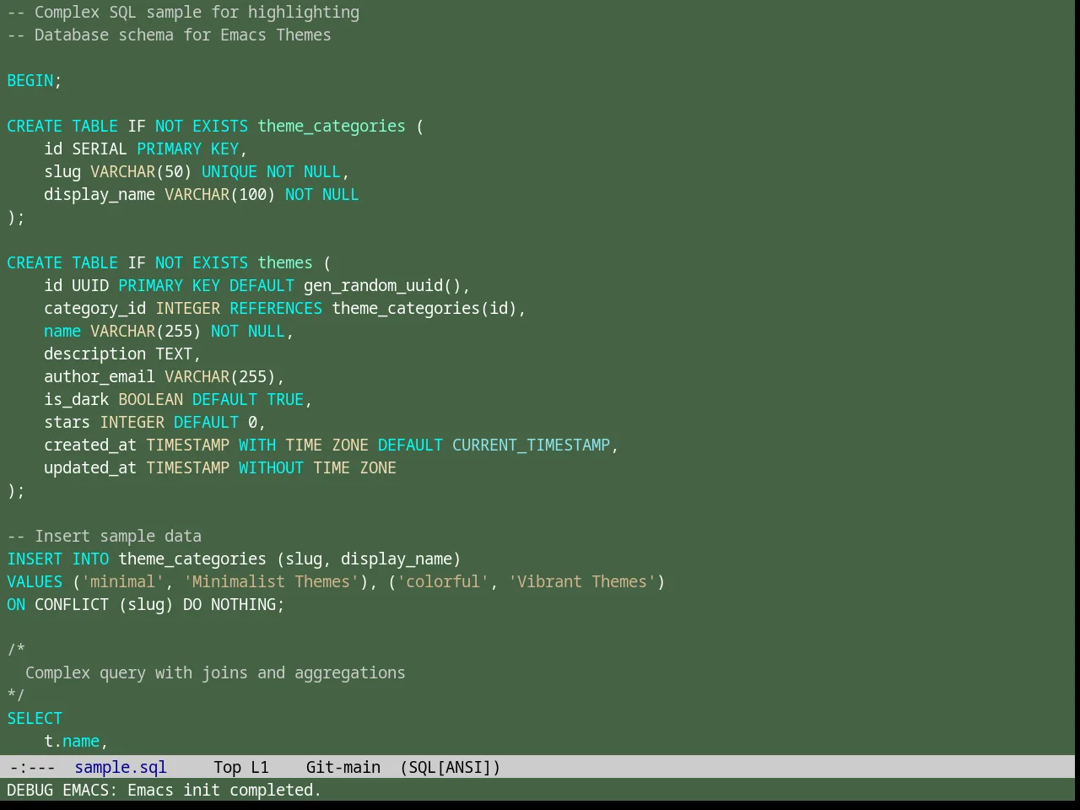Click the UUID type in themes table
Image resolution: width=1080 pixels, height=810 pixels.
[90, 285]
